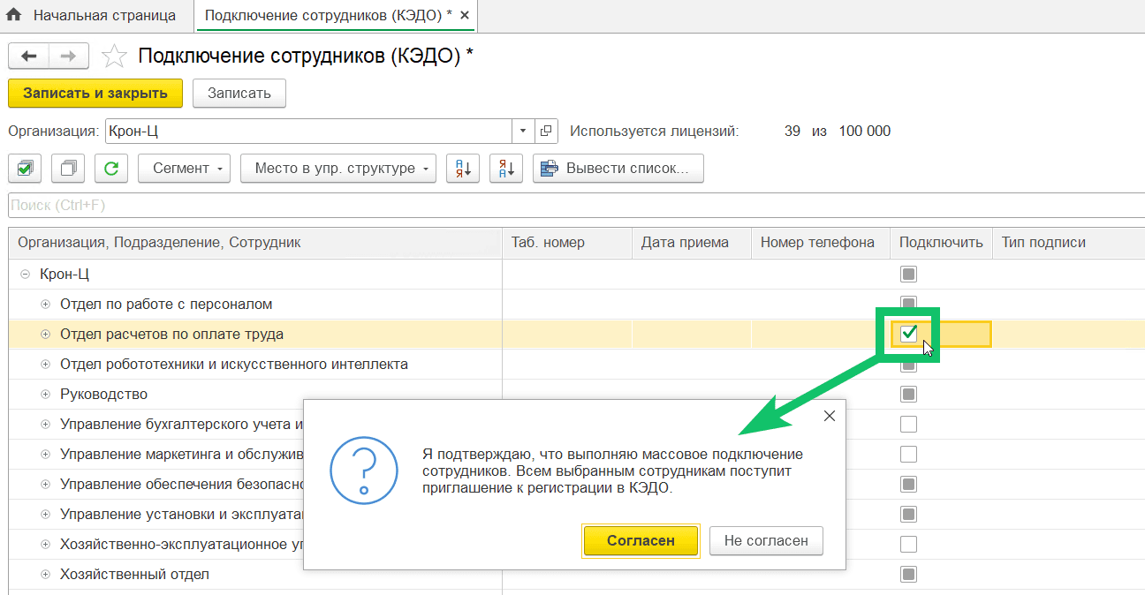Image resolution: width=1145 pixels, height=595 pixels.
Task: Go back with the left arrow
Action: [x=29, y=56]
